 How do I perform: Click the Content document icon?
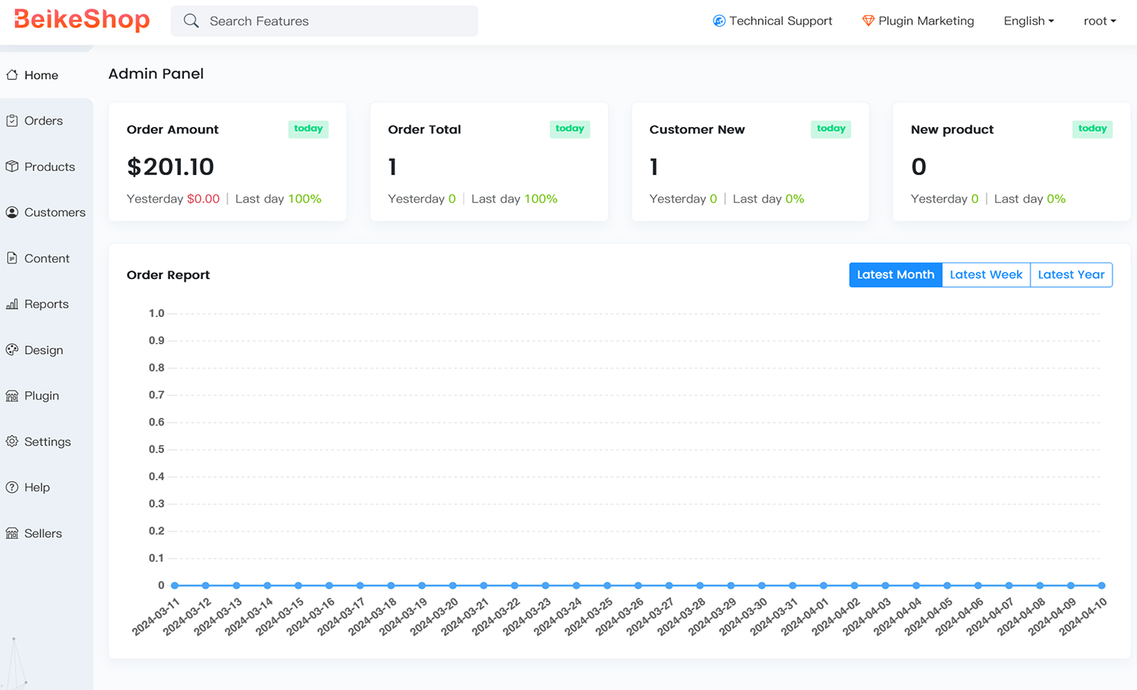tap(12, 258)
